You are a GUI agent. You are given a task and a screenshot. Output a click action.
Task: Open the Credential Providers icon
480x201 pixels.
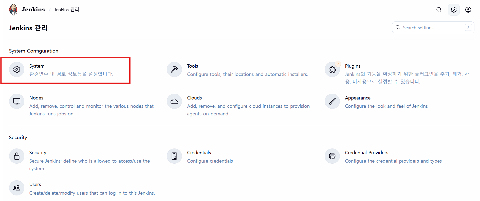coord(332,156)
